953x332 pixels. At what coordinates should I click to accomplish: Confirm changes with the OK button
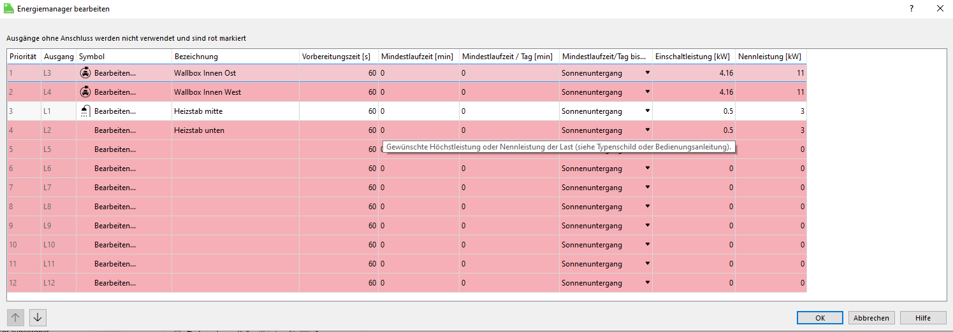pyautogui.click(x=820, y=318)
